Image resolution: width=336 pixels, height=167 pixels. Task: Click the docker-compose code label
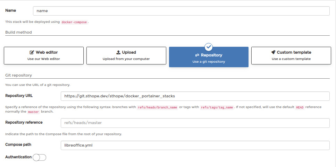pos(74,22)
